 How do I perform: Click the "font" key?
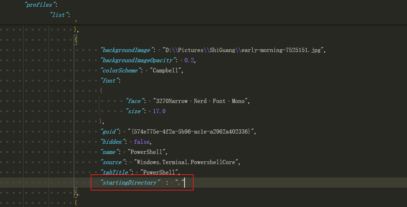point(109,80)
